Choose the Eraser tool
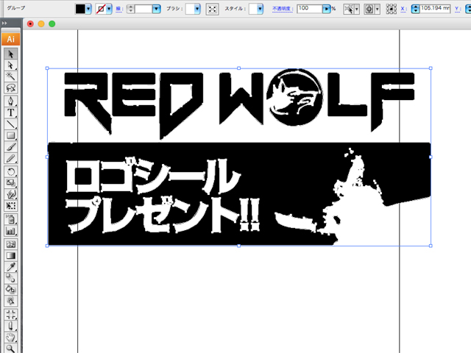471x353 pixels. (x=11, y=326)
